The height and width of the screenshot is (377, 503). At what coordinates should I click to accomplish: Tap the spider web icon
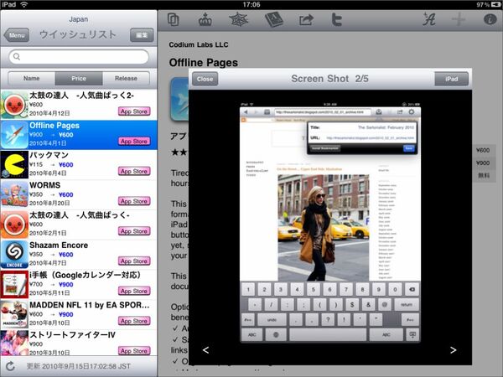239,20
